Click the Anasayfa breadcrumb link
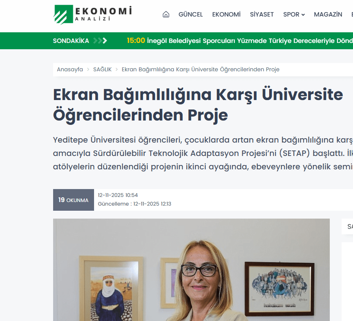Viewport: 353px width, 321px height. tap(70, 69)
